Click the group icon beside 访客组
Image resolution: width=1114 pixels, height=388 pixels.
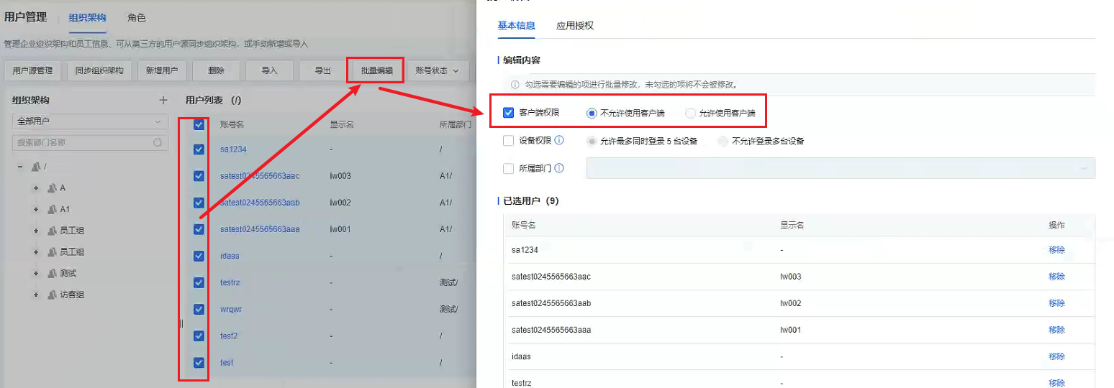pyautogui.click(x=52, y=295)
